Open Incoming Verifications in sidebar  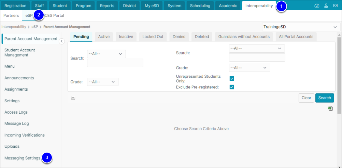25,135
